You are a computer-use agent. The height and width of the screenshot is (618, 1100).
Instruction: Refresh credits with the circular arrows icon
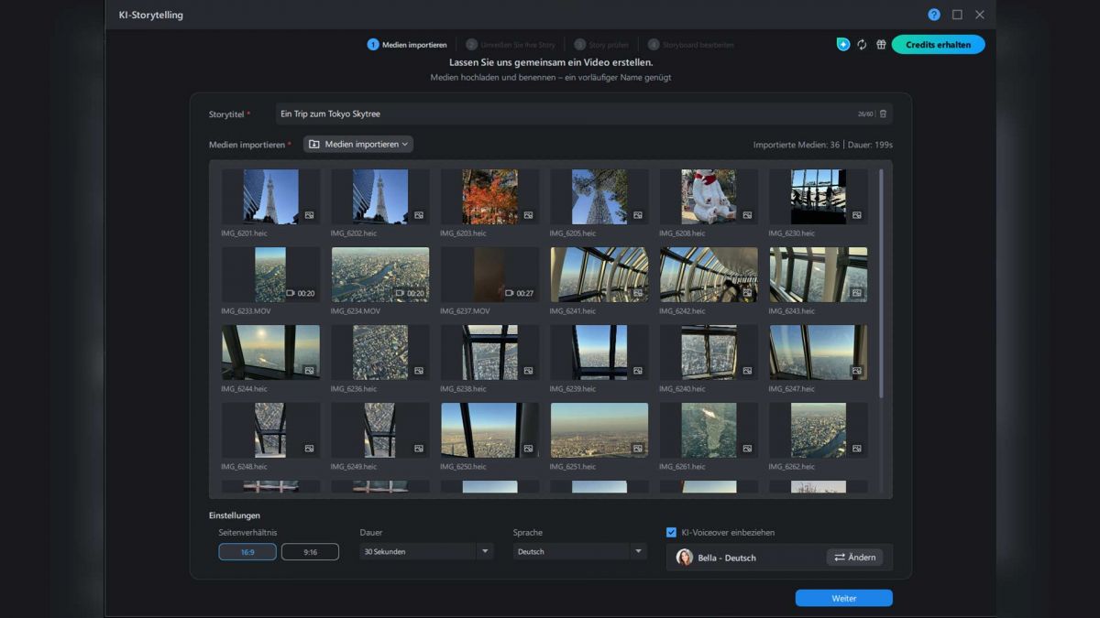click(x=862, y=44)
